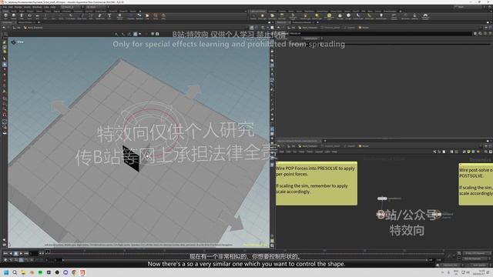This screenshot has height=277, width=493.
Task: Add a Spot Light from shelf
Action: tap(272, 16)
